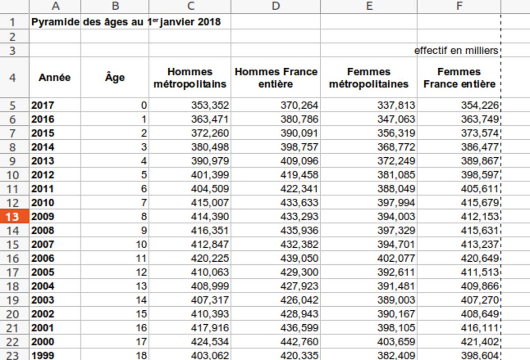
Task: Select column C header
Action: pos(190,6)
